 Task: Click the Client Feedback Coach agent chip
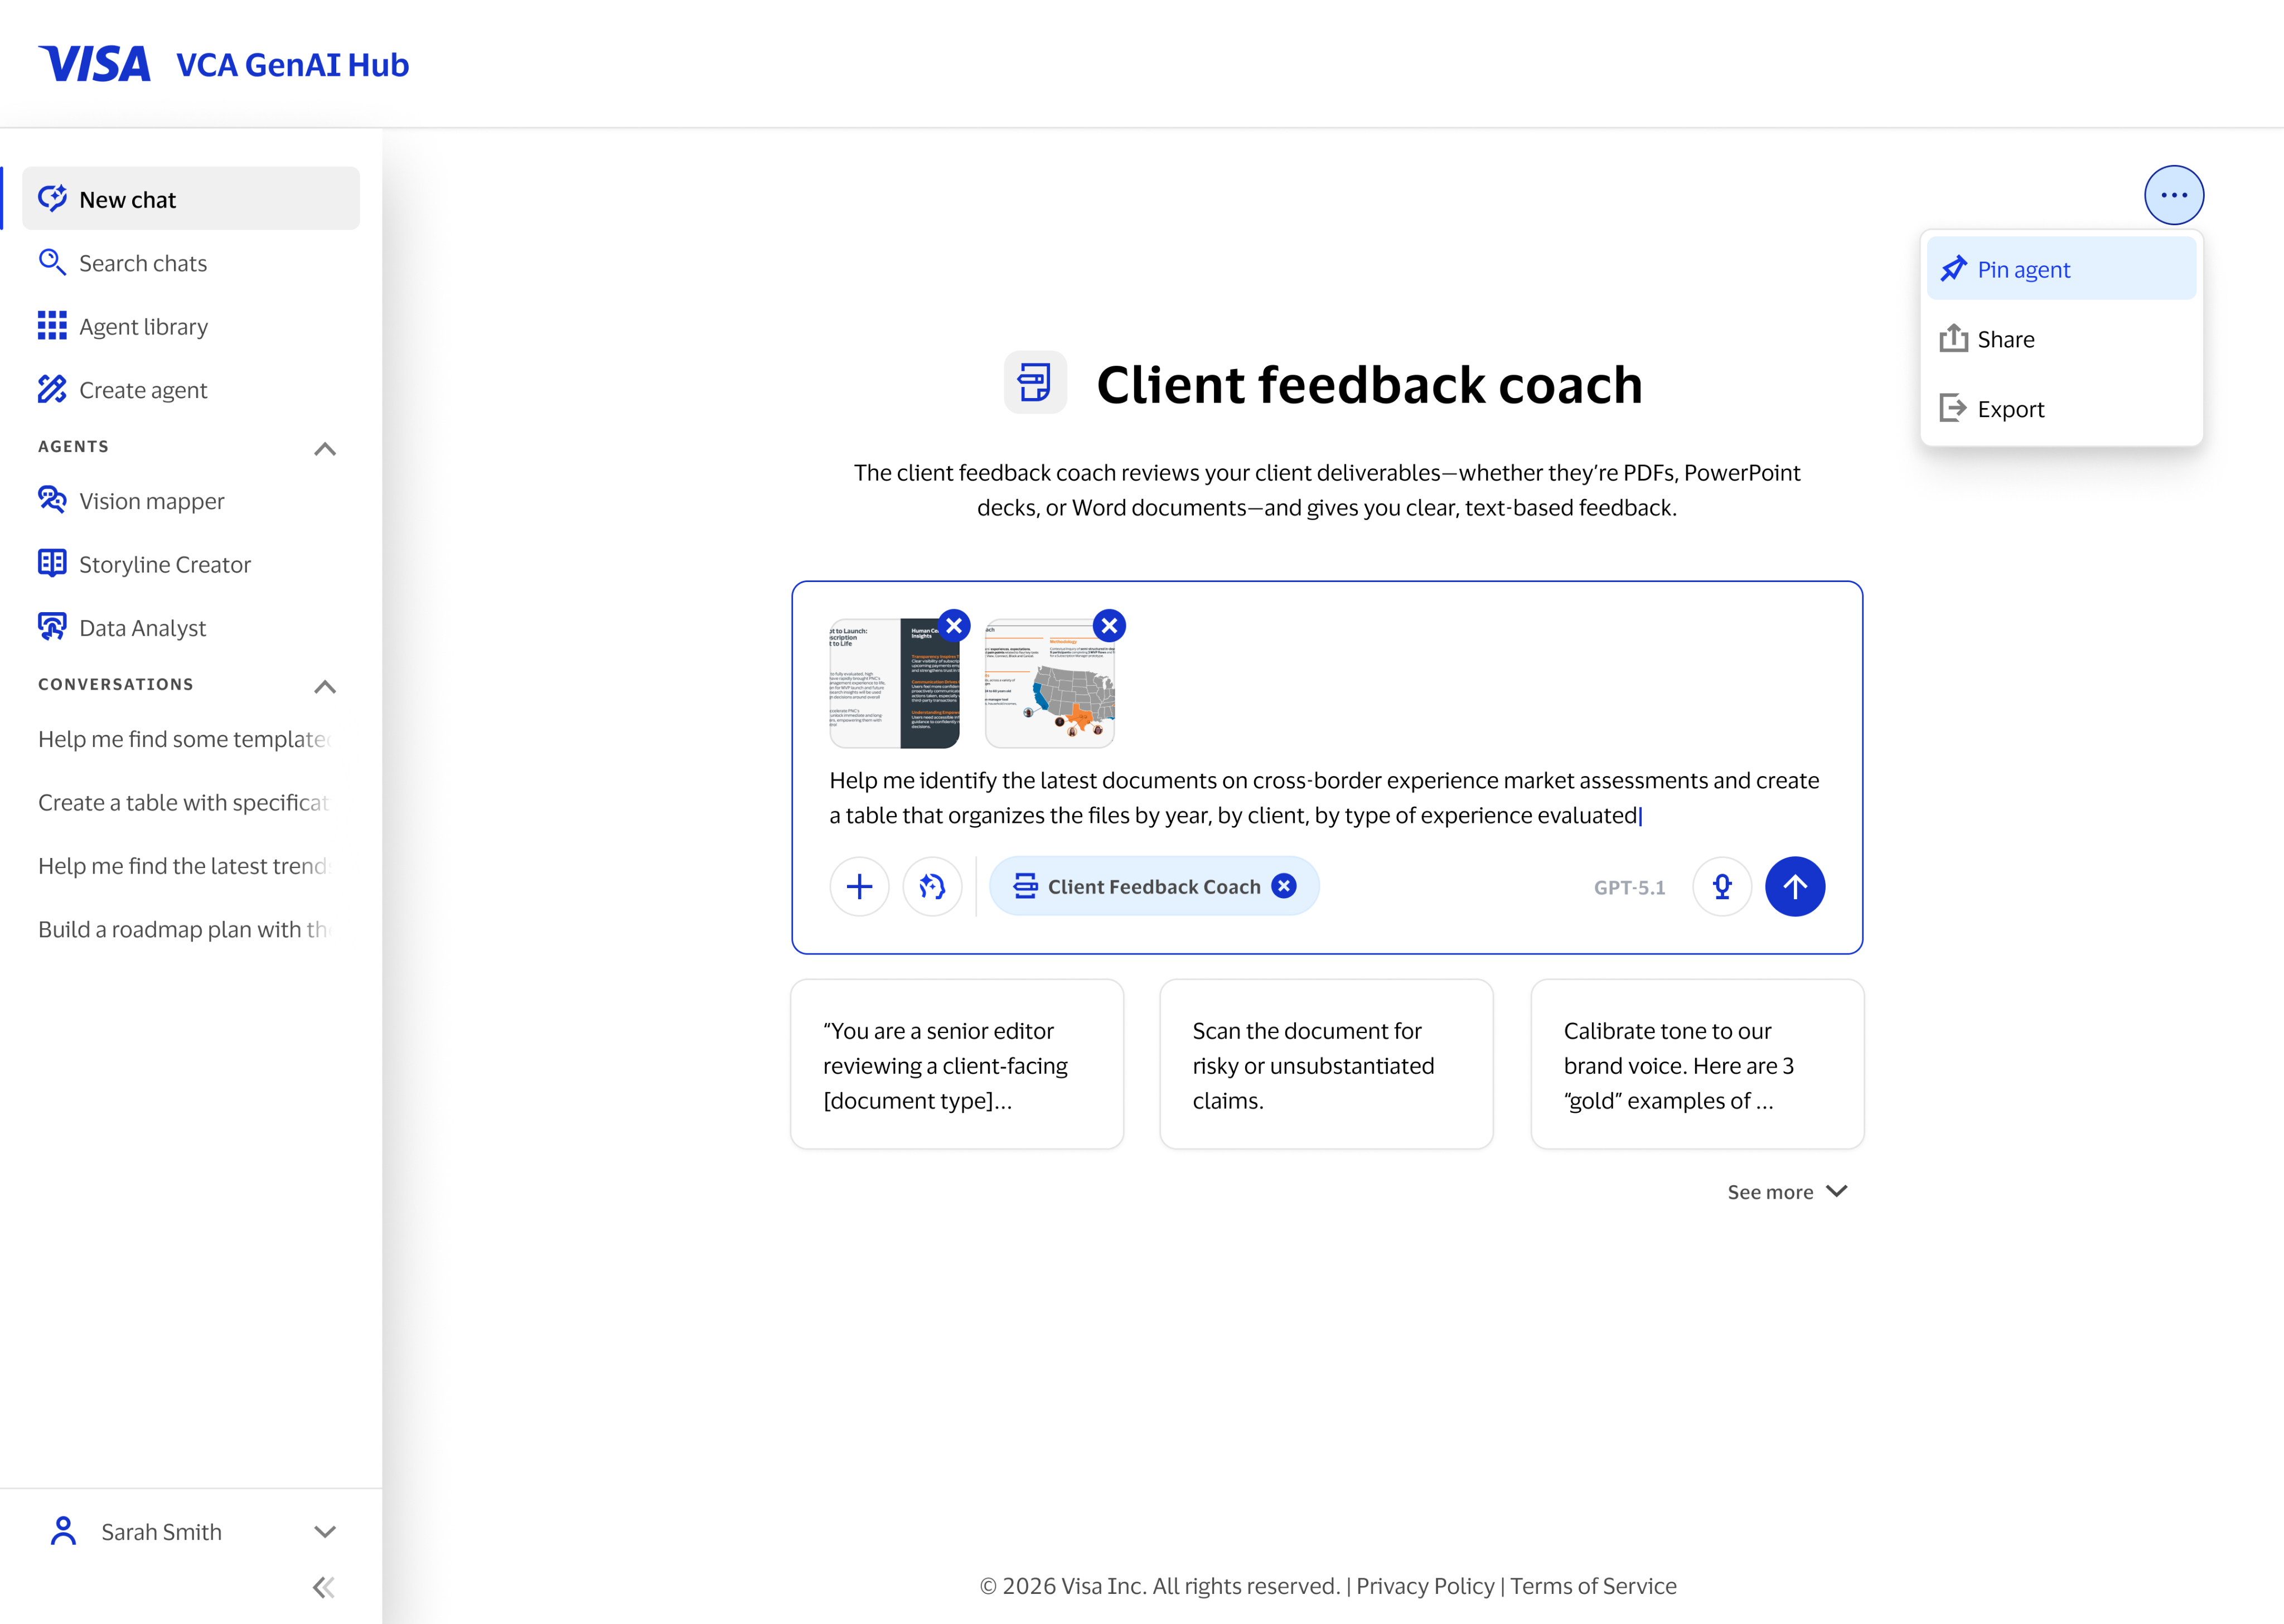[1153, 886]
